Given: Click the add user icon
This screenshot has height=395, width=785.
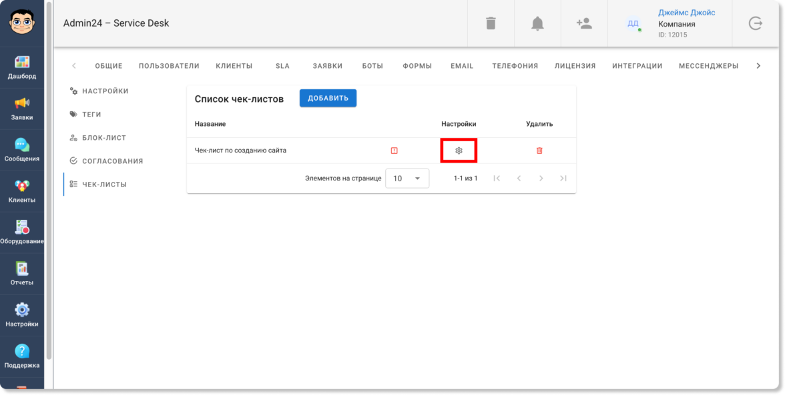Looking at the screenshot, I should tap(584, 23).
